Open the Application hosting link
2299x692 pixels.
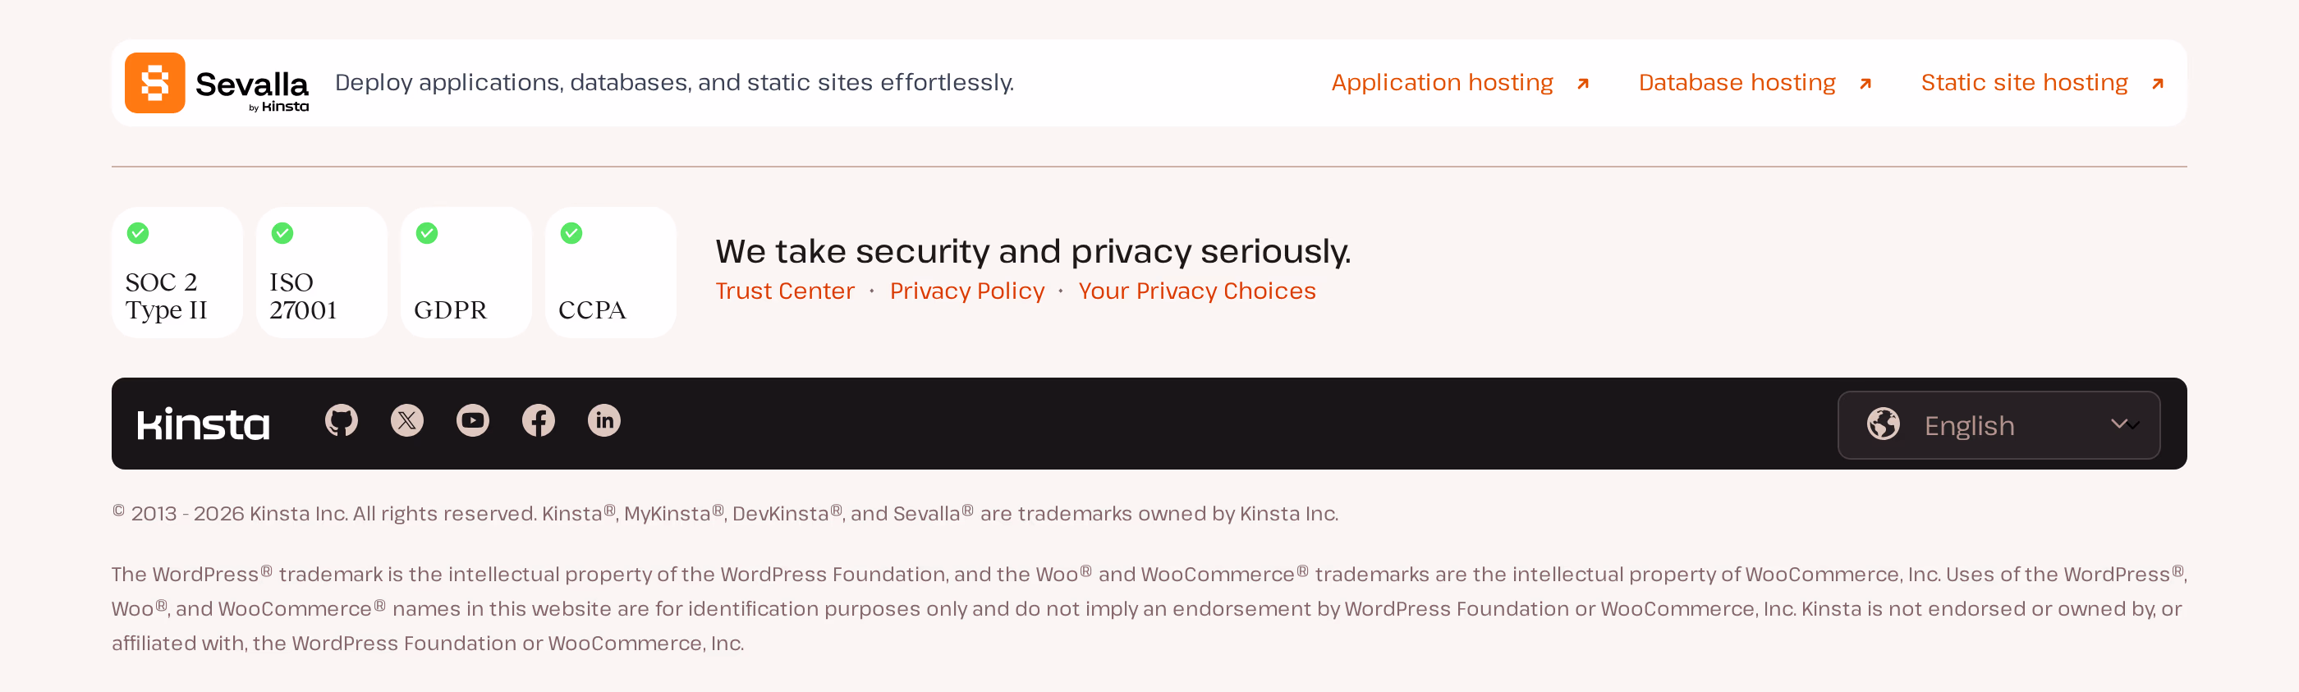[1443, 83]
